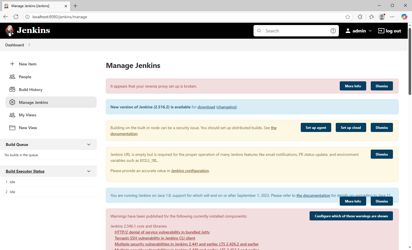Focus the Jenkins search field

[x=296, y=31]
